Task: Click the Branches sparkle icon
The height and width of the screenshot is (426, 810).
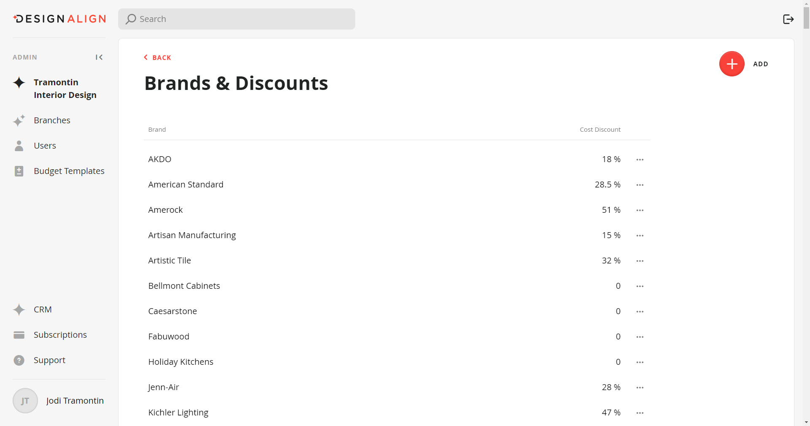Action: click(19, 120)
